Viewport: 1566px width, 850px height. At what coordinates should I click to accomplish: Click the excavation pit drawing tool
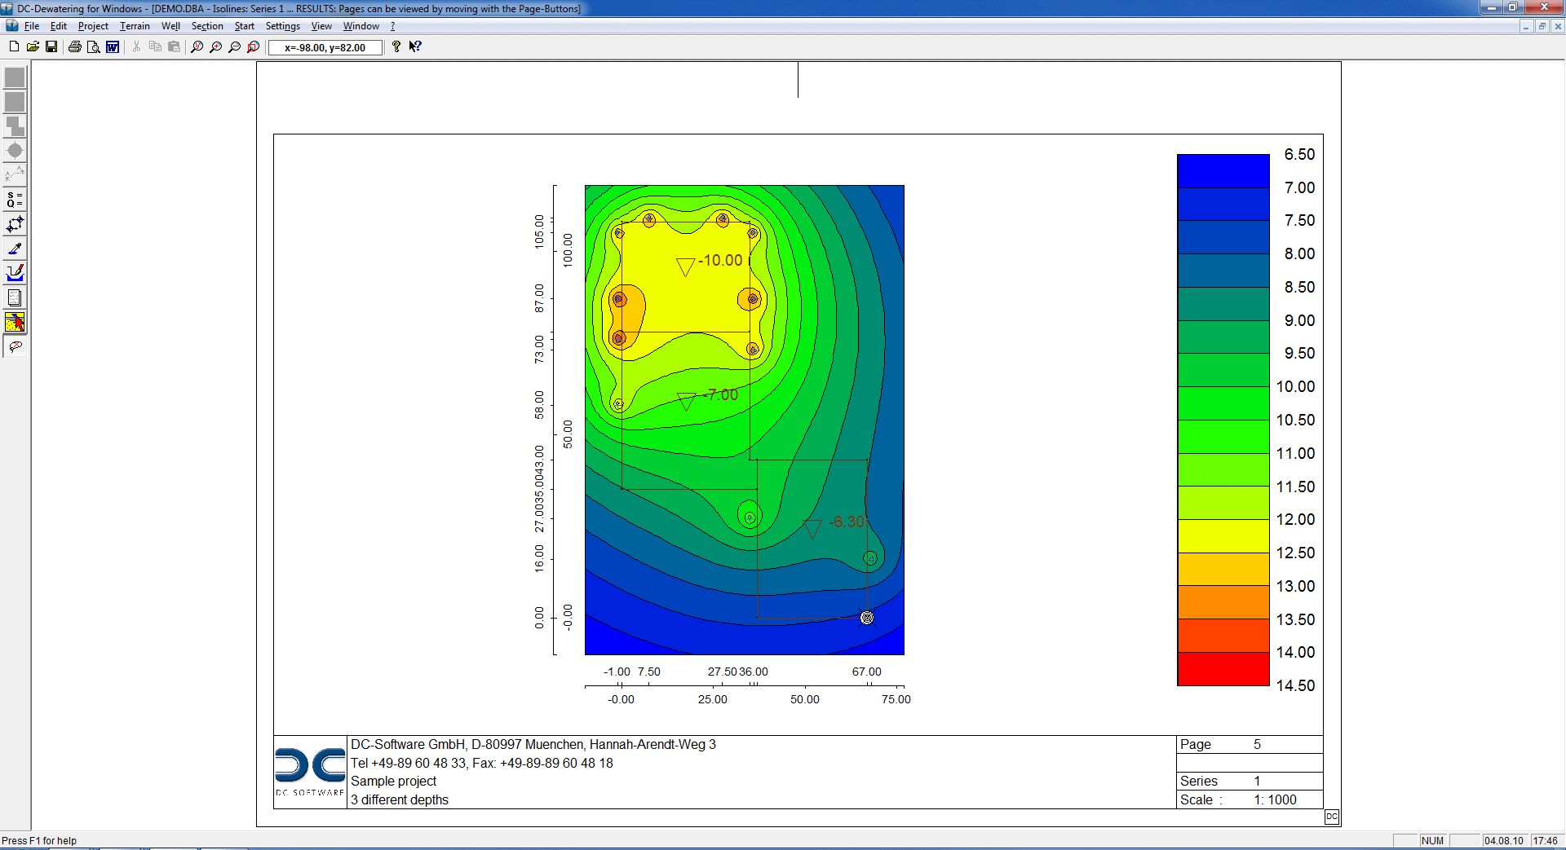point(15,273)
